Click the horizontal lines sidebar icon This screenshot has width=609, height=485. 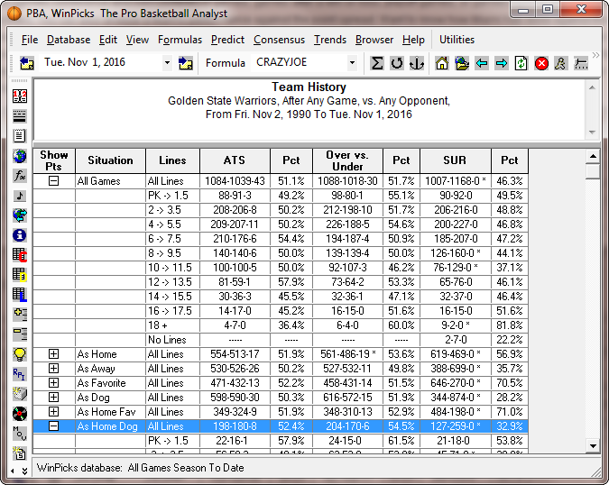20,115
